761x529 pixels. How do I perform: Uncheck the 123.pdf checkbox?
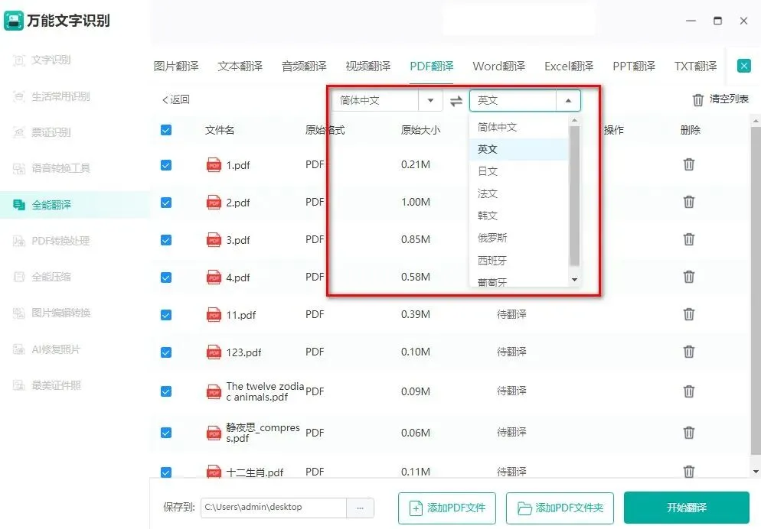click(x=166, y=352)
